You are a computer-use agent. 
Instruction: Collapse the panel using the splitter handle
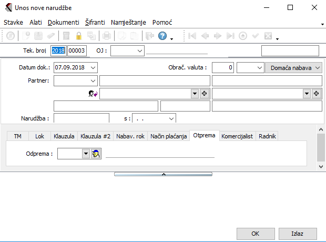click(163, 174)
